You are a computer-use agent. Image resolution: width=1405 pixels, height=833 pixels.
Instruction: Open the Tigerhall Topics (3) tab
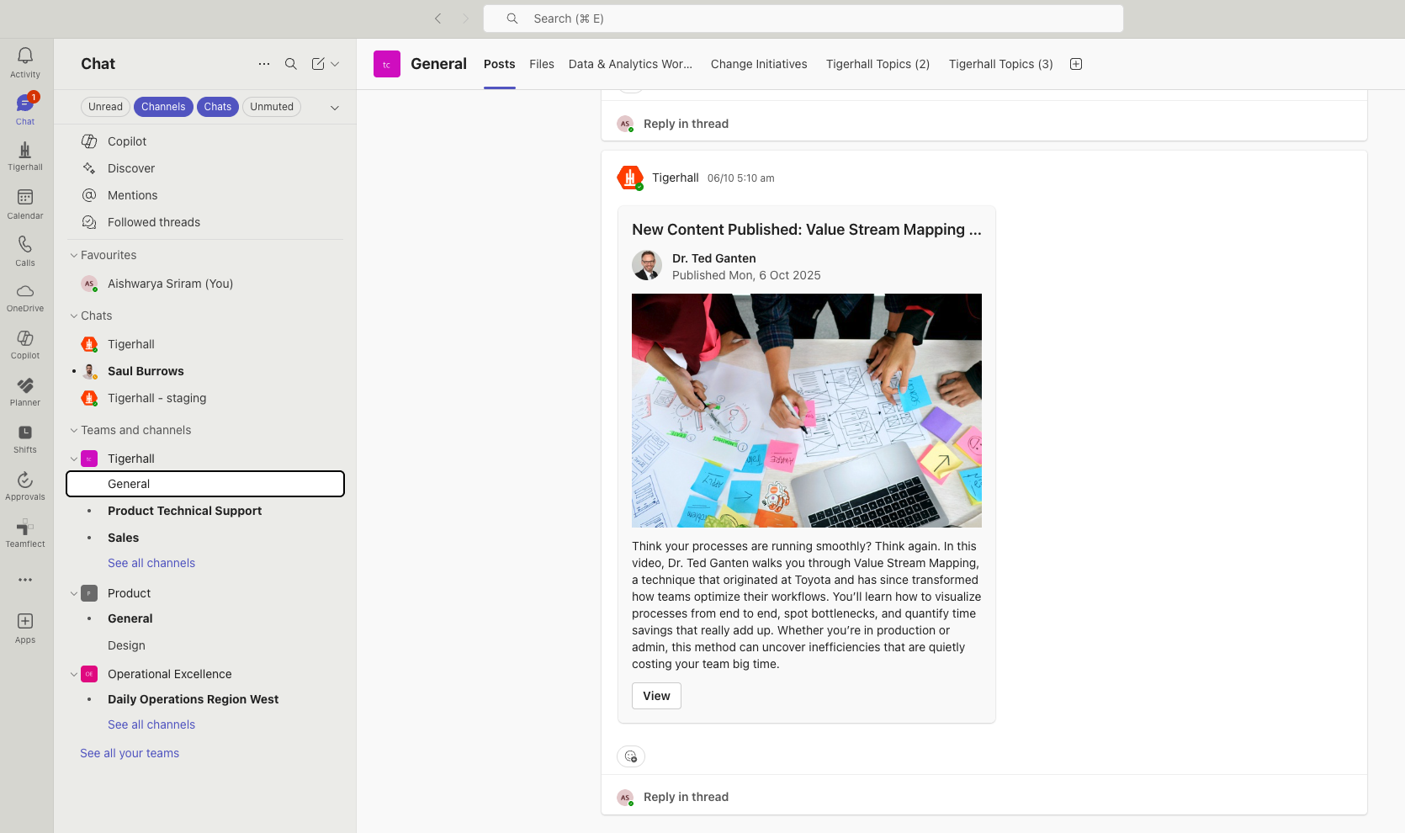pos(1001,64)
